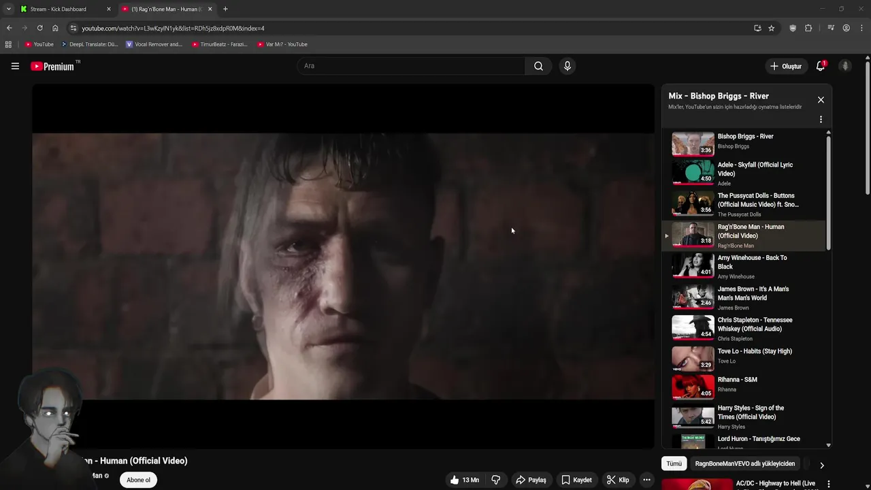Reload the current page

point(39,28)
